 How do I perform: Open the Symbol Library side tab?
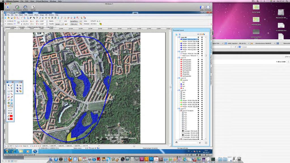coord(211,80)
